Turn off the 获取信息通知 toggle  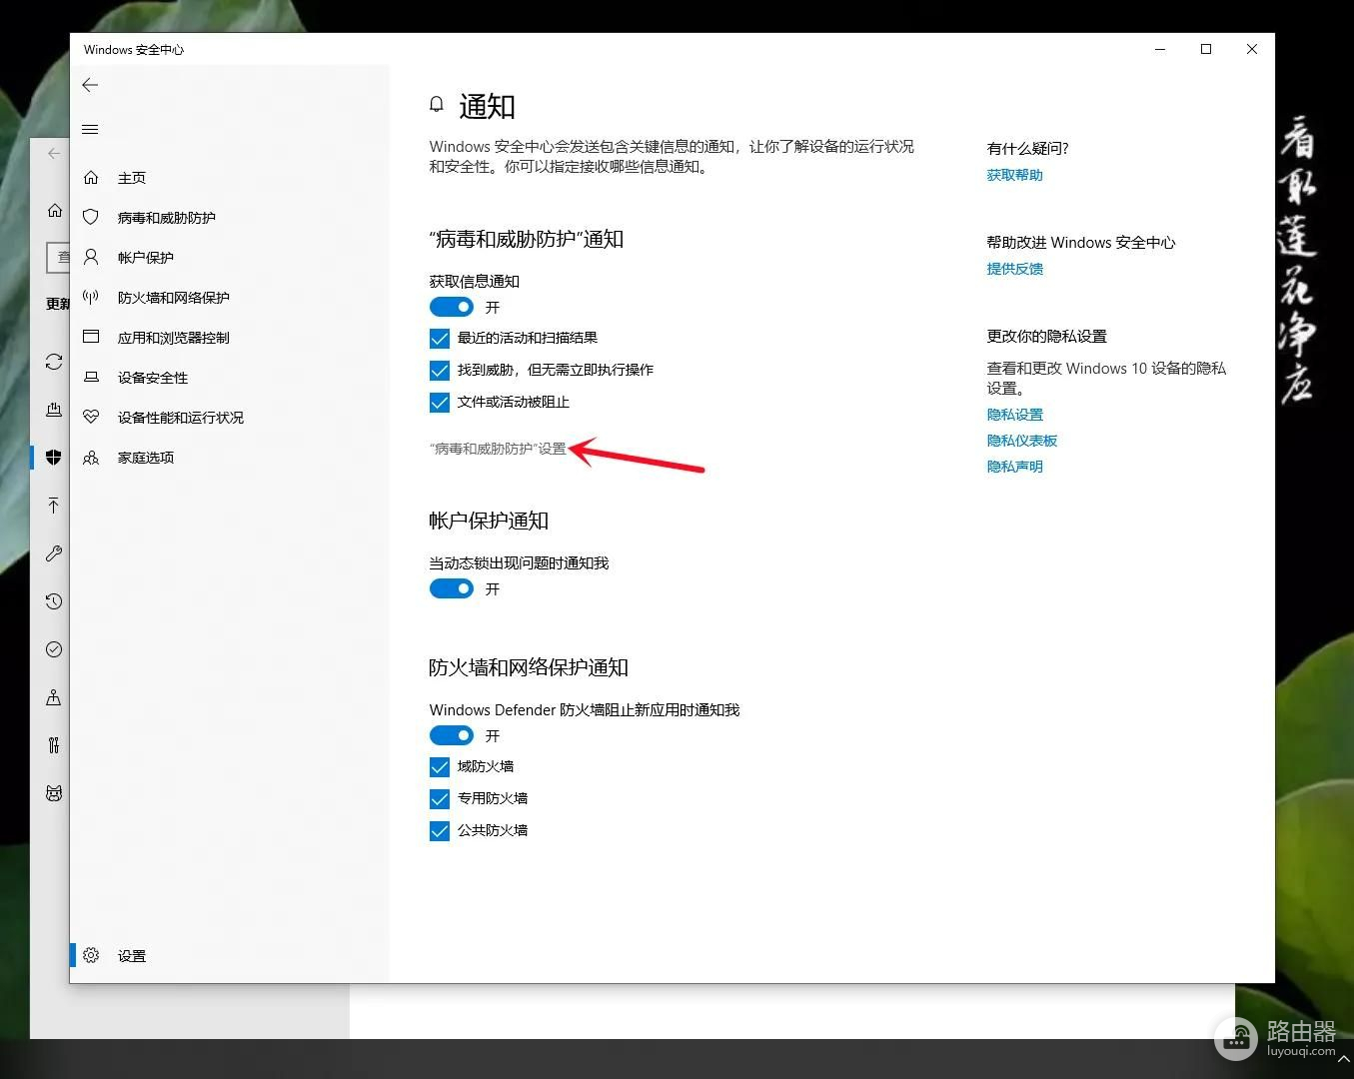tap(452, 307)
